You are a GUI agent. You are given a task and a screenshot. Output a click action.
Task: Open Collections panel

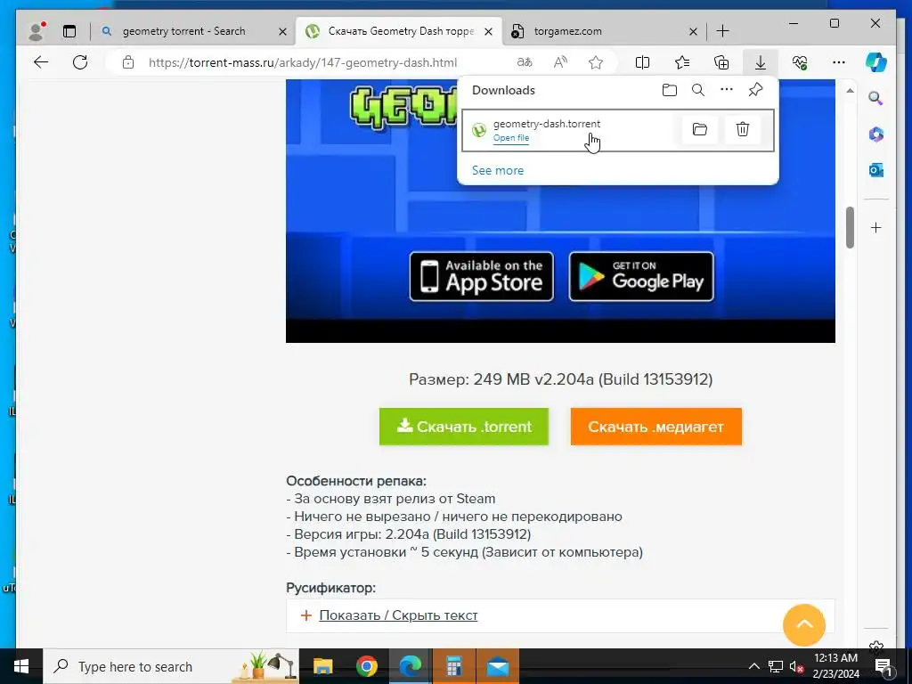coord(721,62)
